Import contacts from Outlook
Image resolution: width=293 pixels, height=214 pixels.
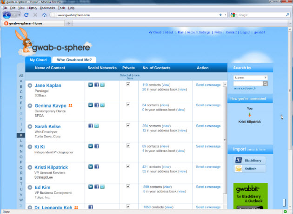tap(249, 169)
